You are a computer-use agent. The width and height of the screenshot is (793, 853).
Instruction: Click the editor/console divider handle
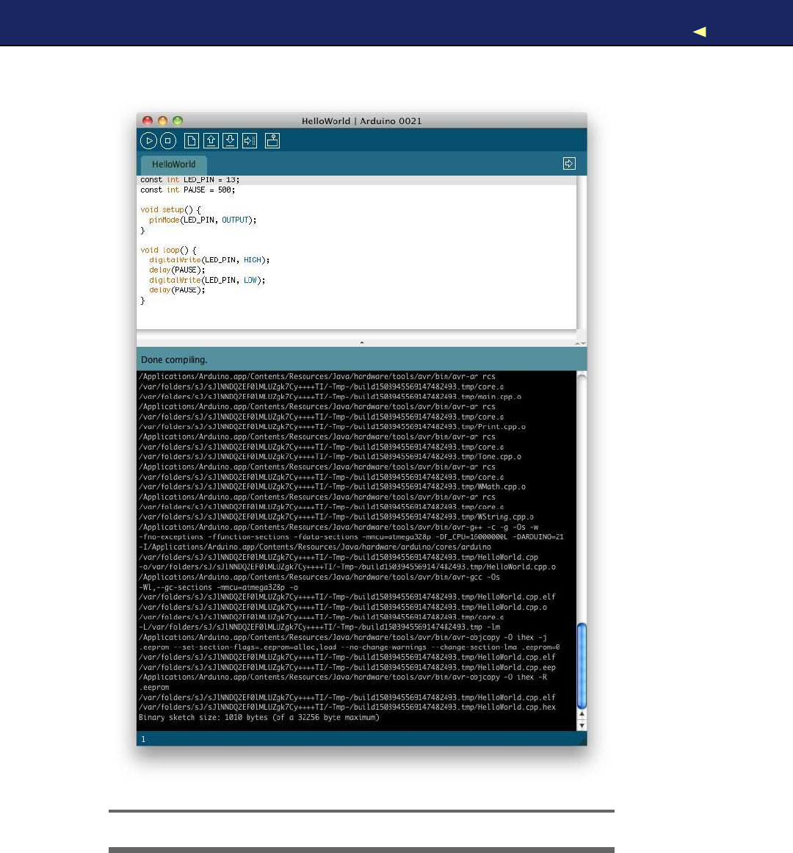(x=361, y=342)
